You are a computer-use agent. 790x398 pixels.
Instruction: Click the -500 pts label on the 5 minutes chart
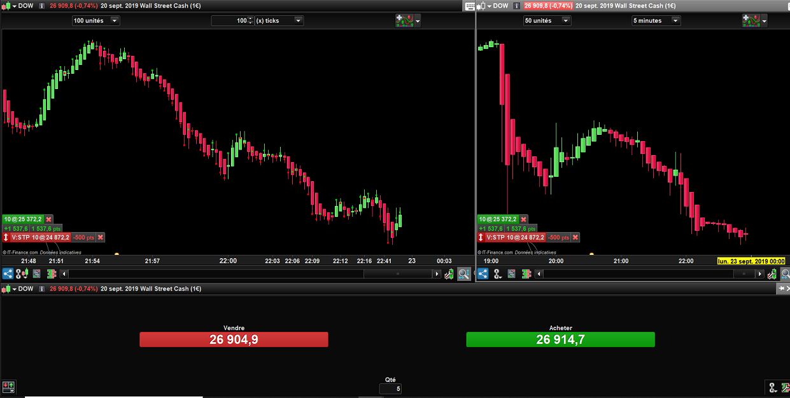point(559,237)
